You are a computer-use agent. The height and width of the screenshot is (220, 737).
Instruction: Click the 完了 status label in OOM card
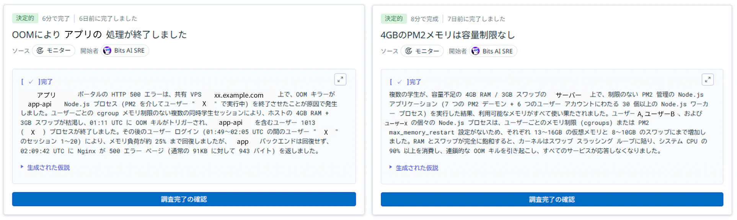coord(47,81)
